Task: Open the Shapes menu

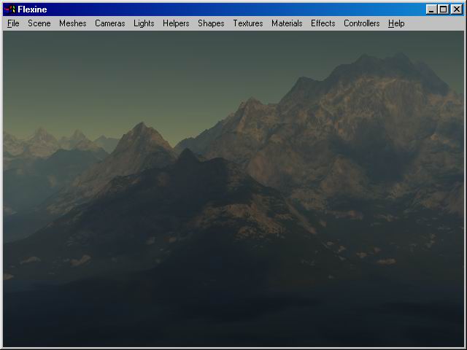Action: [x=211, y=23]
